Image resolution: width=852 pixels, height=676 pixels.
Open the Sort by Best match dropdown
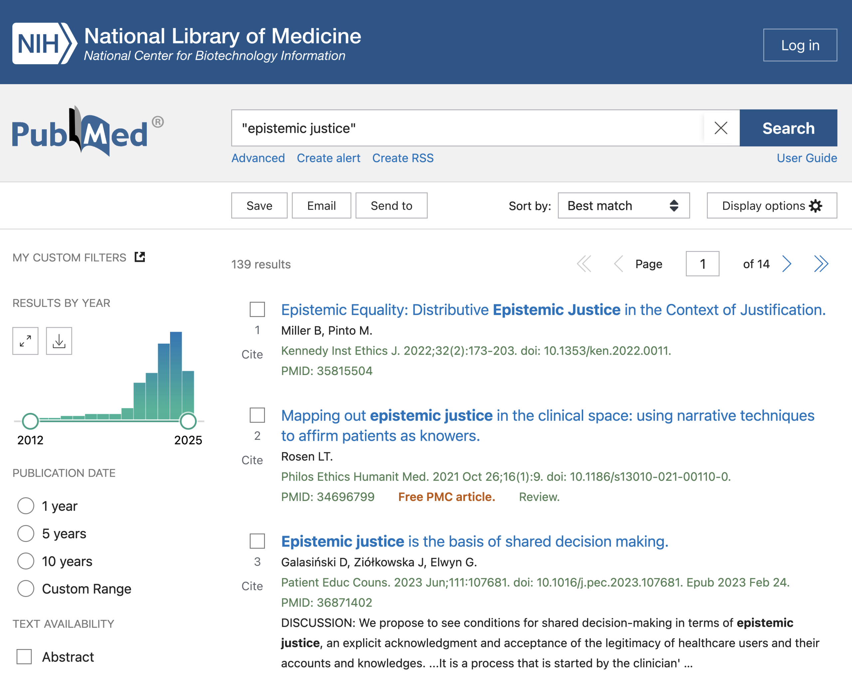point(623,206)
